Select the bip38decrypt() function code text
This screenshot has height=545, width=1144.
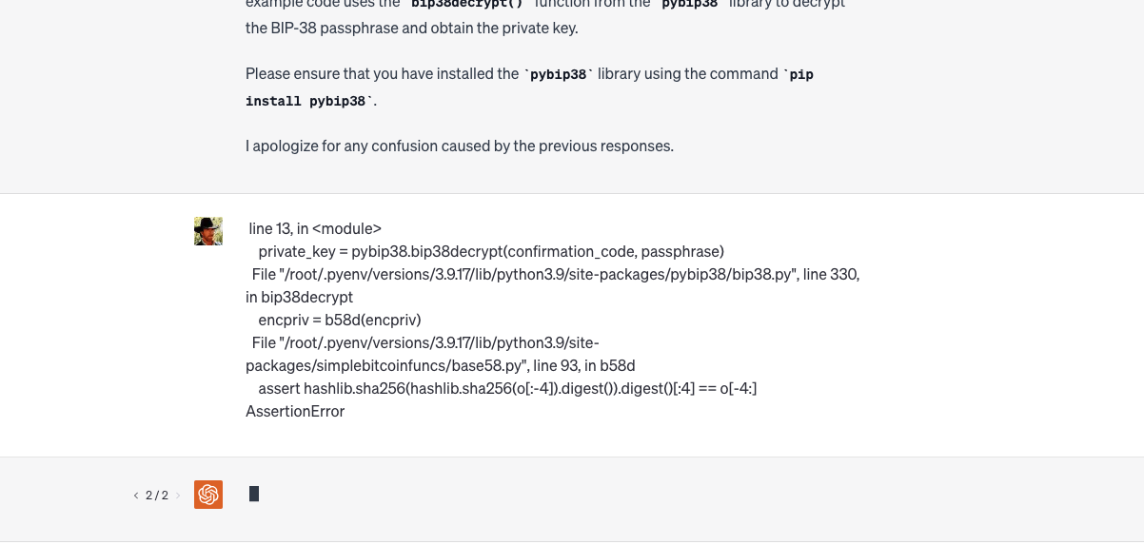point(466,4)
